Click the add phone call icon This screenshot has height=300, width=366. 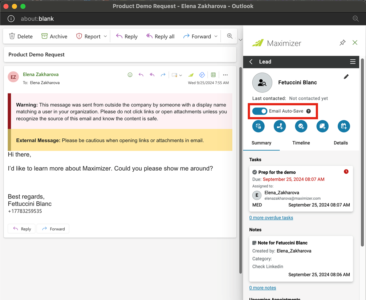280,126
